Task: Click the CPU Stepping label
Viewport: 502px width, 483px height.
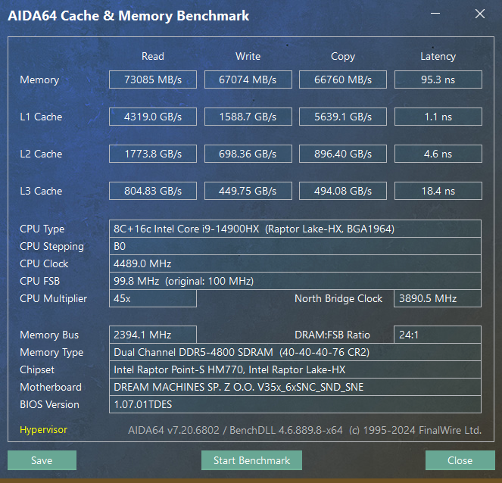Action: pyautogui.click(x=51, y=247)
